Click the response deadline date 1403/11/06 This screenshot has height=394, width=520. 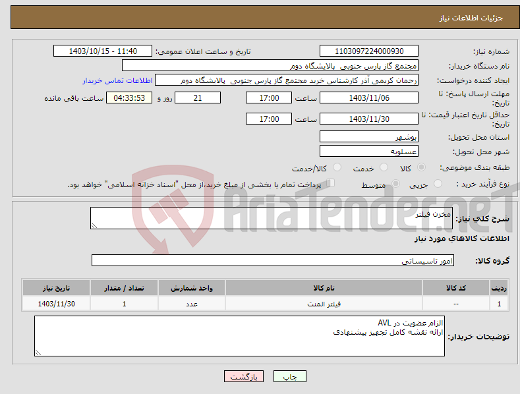tap(369, 98)
